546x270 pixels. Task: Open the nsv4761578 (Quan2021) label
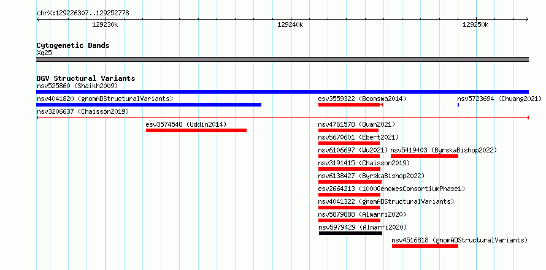pyautogui.click(x=356, y=124)
